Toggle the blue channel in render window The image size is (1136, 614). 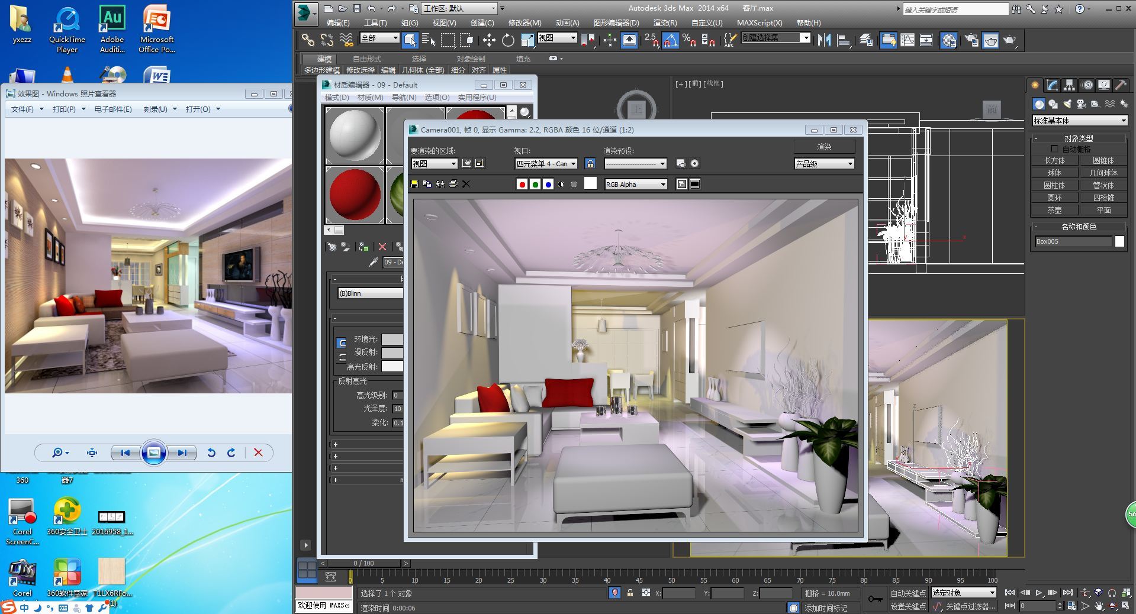pos(548,185)
